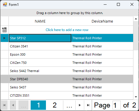Viewport: 139px width, 111px height.
Task: Click the vertical scrollbar thumb
Action: (136, 36)
